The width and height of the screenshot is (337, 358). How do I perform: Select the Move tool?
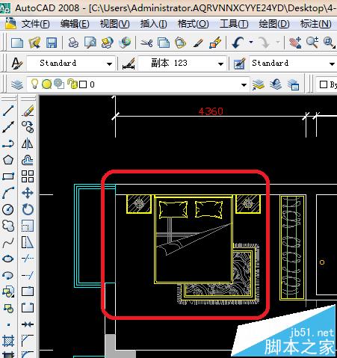pos(28,193)
